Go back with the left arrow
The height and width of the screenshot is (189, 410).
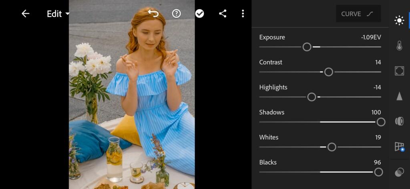(25, 14)
